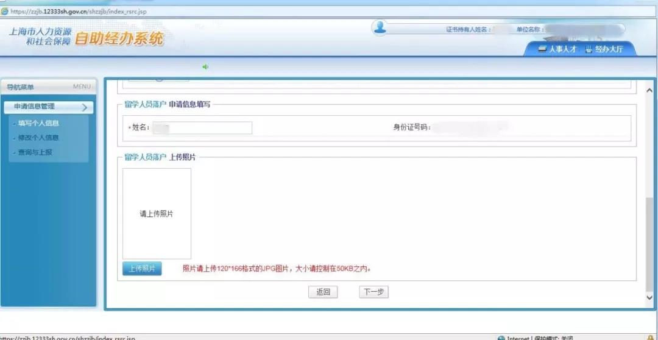The image size is (658, 340).
Task: Click the Internet zone globe icon
Action: [501, 338]
